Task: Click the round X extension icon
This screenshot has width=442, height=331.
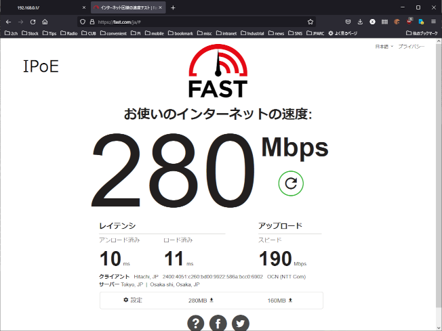Action: [372, 22]
